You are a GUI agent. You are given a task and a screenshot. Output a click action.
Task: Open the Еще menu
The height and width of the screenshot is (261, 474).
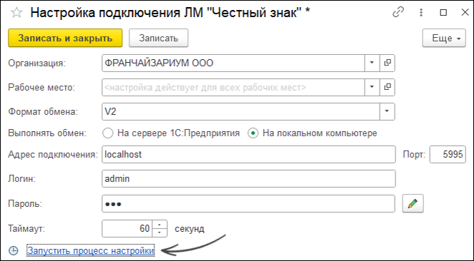pyautogui.click(x=444, y=38)
